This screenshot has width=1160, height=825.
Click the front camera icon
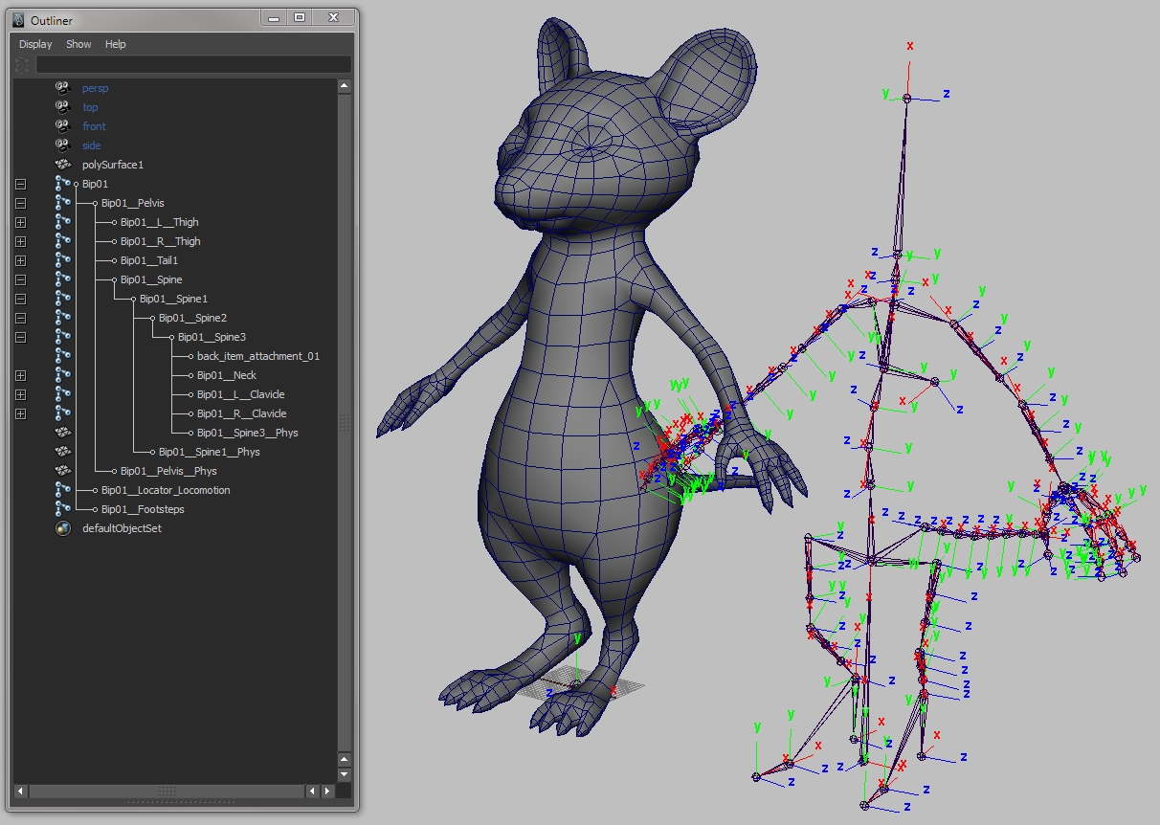(63, 125)
